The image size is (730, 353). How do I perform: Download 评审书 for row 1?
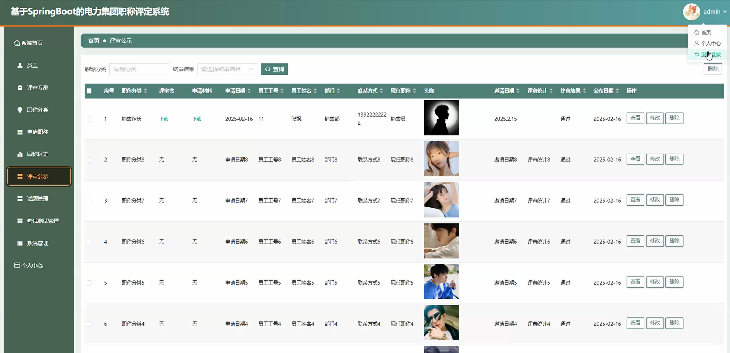tap(164, 119)
